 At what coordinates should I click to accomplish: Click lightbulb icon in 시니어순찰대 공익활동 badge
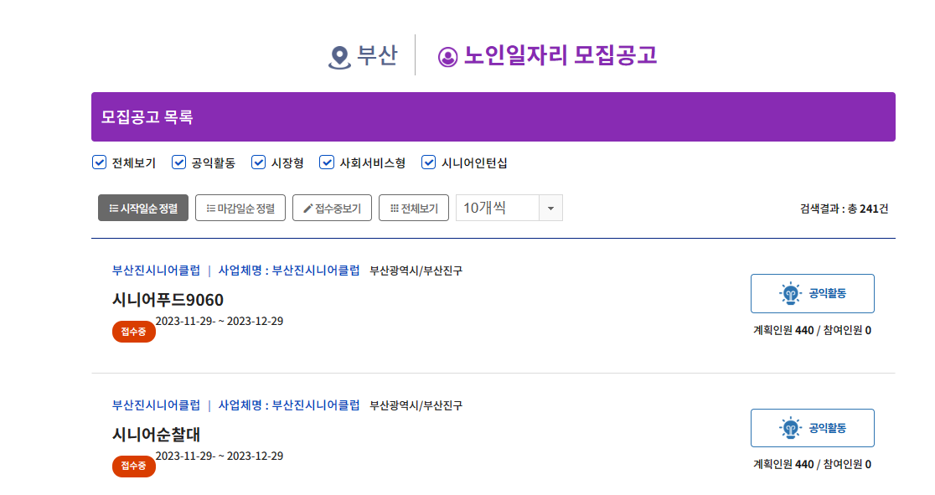[790, 428]
